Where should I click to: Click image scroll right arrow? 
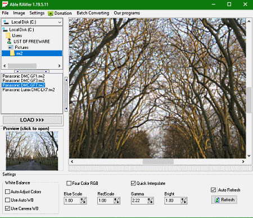pyautogui.click(x=243, y=161)
